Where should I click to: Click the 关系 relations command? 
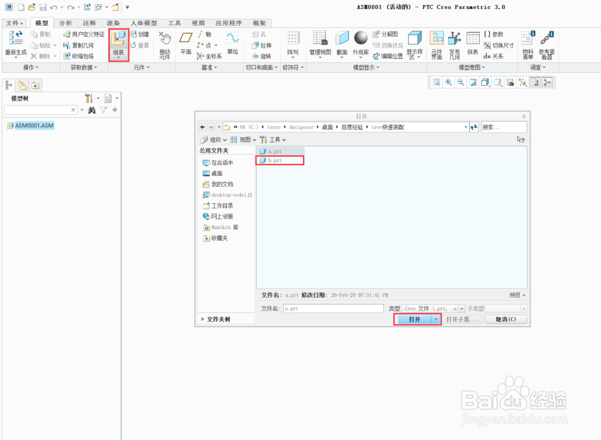coord(493,56)
